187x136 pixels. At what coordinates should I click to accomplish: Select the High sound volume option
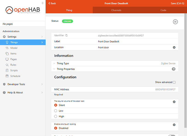(56, 116)
